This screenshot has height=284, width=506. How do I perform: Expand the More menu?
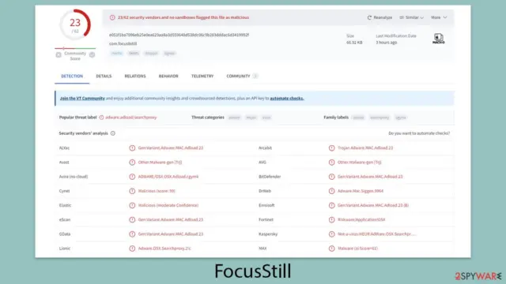[x=439, y=17]
